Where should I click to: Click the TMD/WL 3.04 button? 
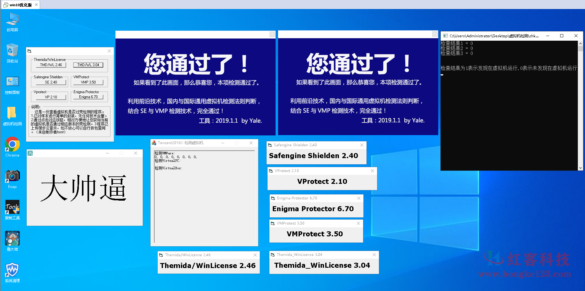click(88, 65)
